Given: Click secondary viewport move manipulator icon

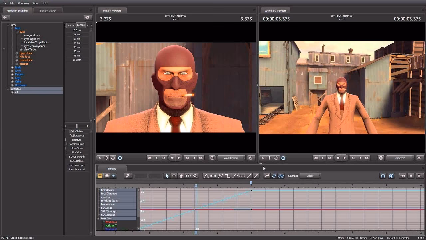Looking at the screenshot, I should [x=269, y=158].
